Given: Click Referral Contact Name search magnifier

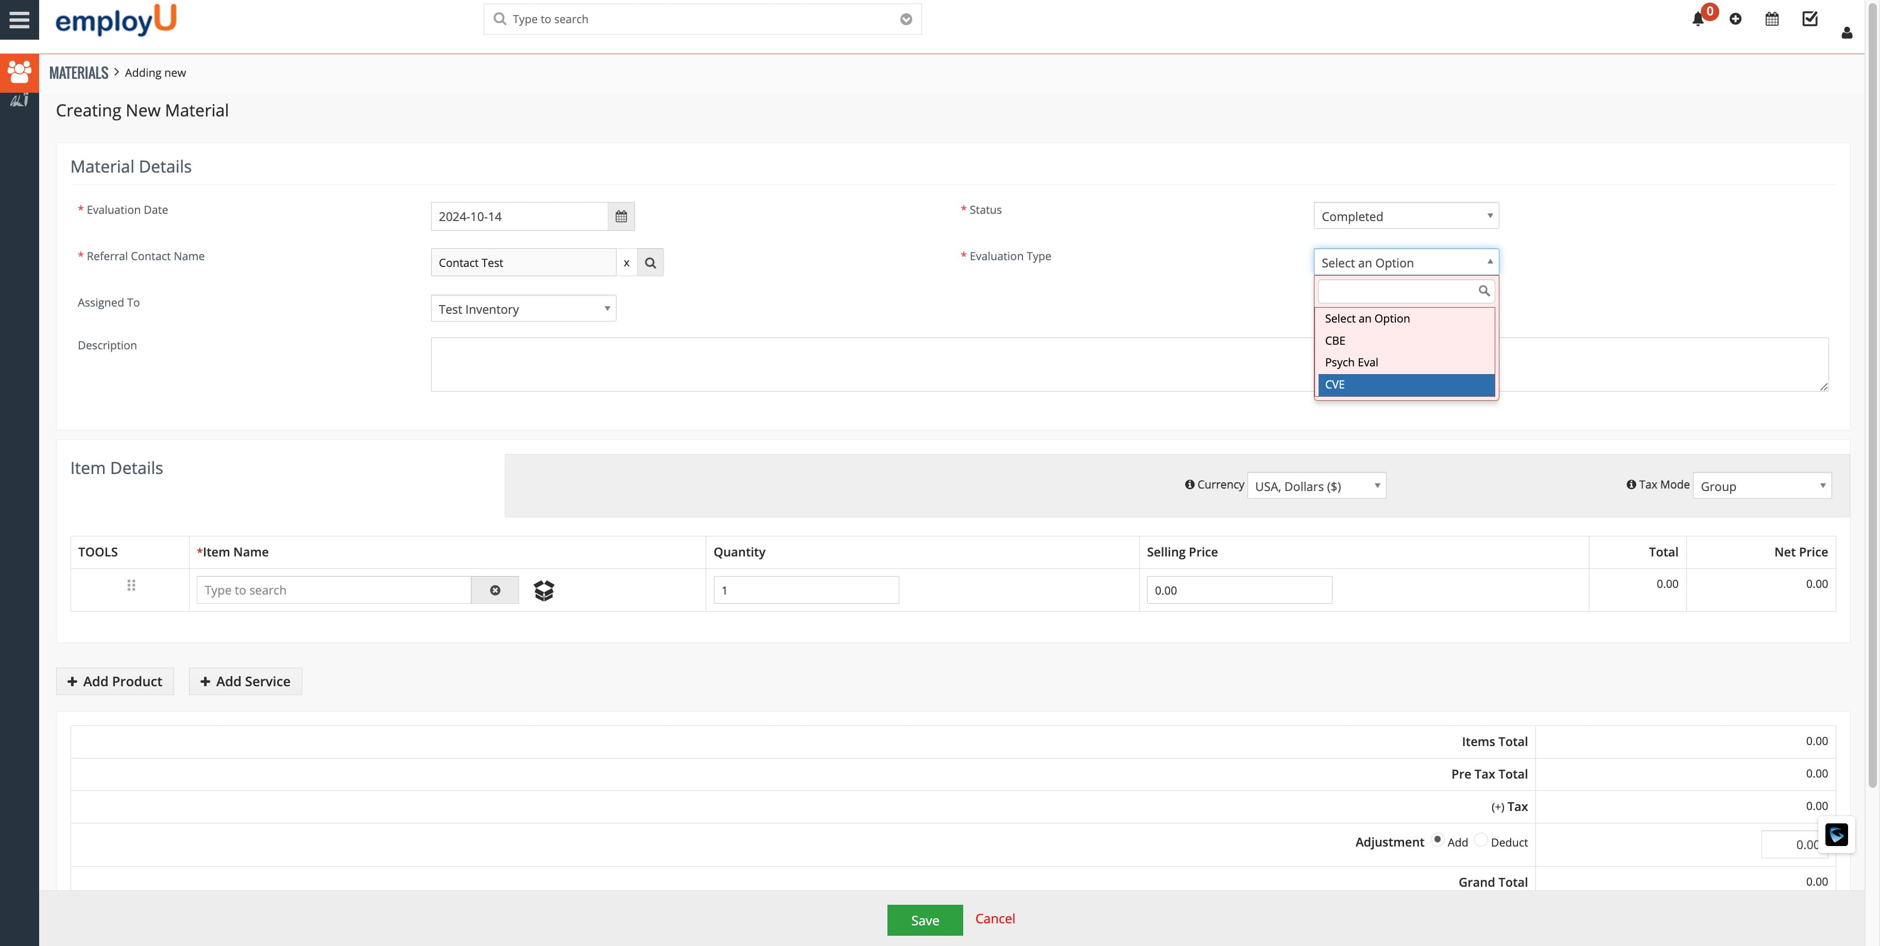Looking at the screenshot, I should [650, 263].
